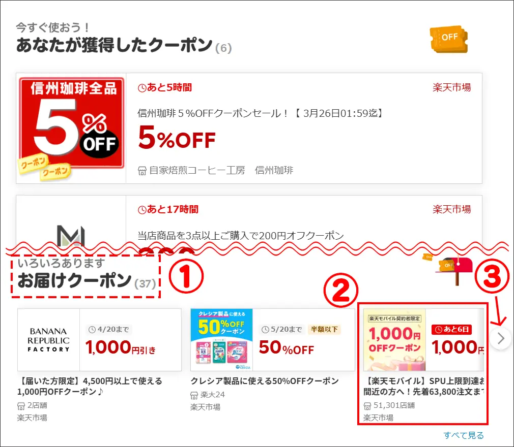This screenshot has width=514, height=447.
Task: Open the Banana Republic Factory coupon image
Action: 48,340
